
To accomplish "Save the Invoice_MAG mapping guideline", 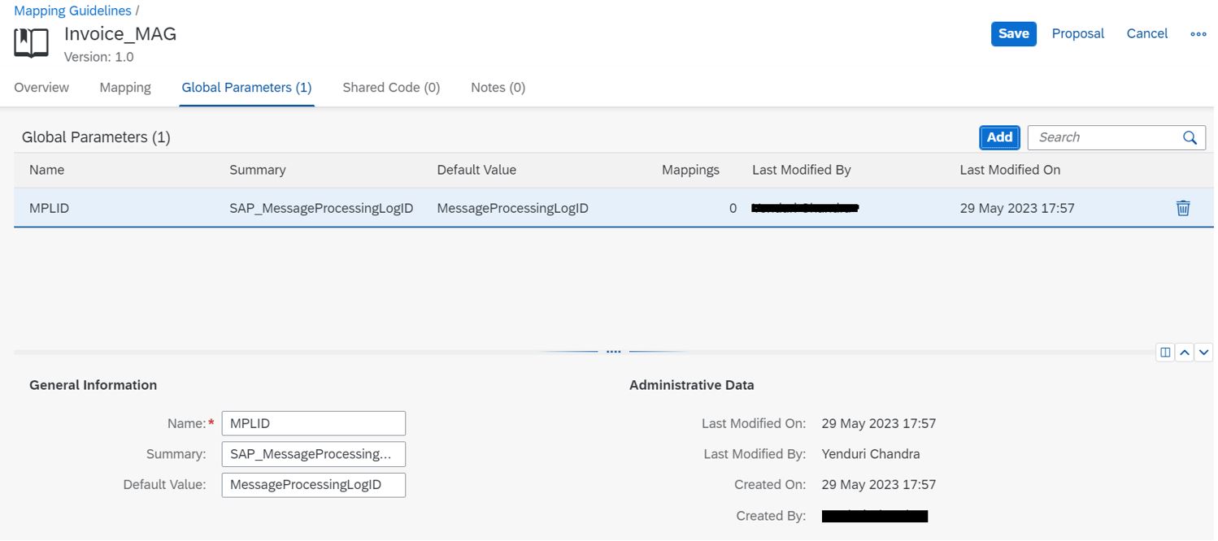I will pos(1013,33).
